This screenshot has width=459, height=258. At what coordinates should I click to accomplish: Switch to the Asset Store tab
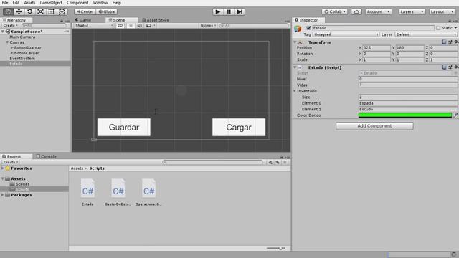coord(156,20)
